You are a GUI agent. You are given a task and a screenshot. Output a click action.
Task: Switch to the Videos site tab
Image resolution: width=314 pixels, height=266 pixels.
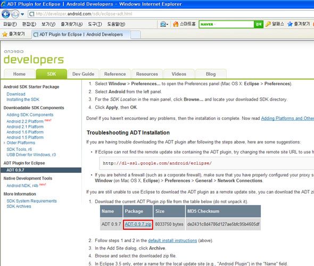[179, 74]
